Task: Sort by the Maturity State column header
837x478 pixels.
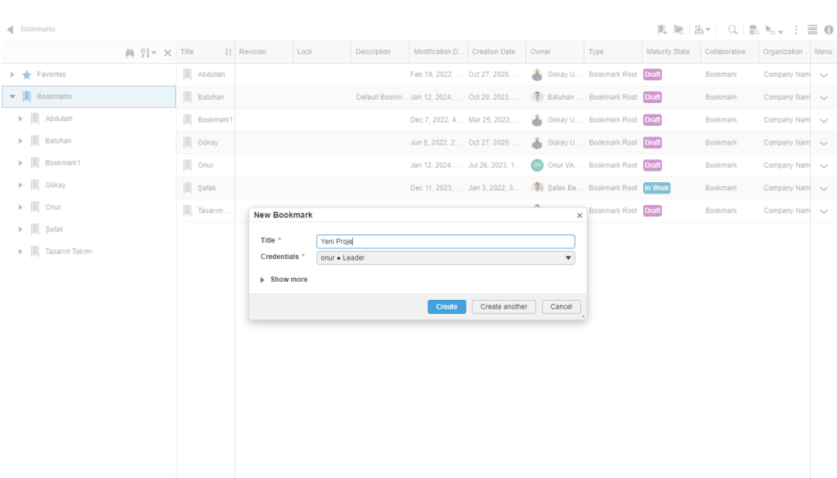Action: click(668, 51)
